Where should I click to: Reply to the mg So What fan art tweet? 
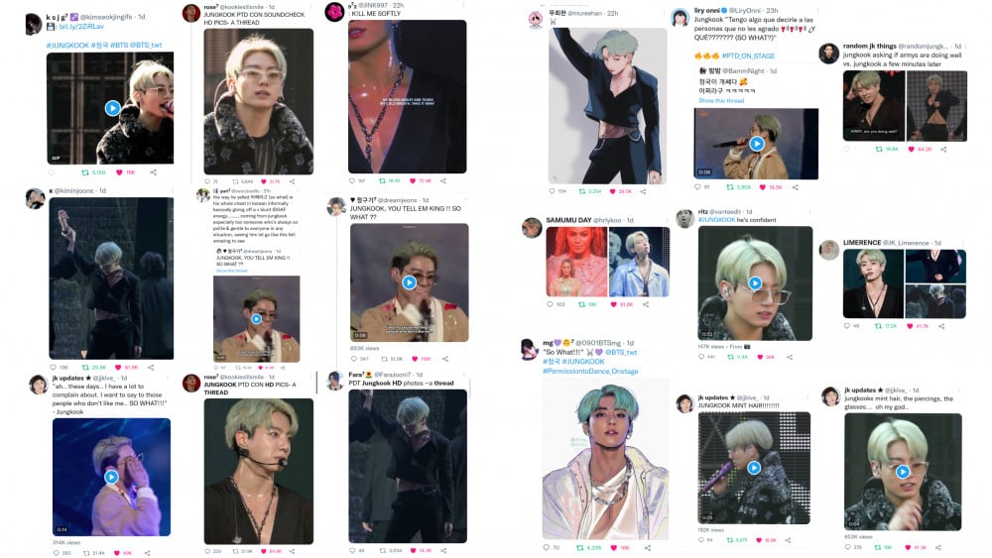coord(546,547)
